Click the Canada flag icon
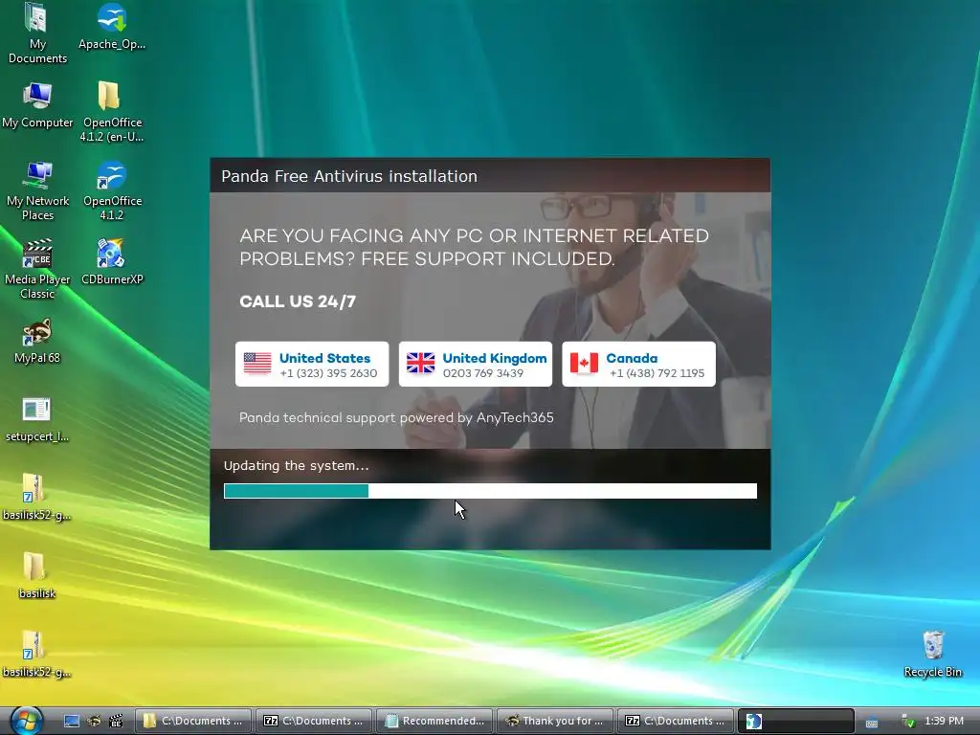Screen dimensions: 980x735 (584, 363)
